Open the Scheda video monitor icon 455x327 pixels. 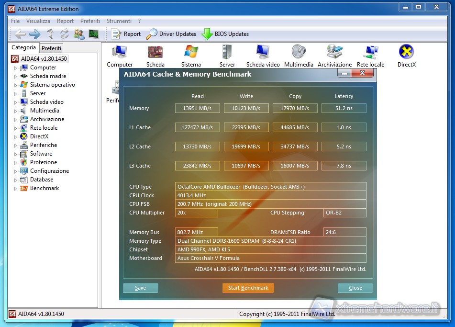point(263,52)
